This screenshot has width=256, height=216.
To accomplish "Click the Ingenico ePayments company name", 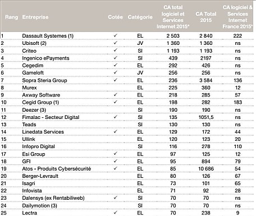I will tap(45, 58).
